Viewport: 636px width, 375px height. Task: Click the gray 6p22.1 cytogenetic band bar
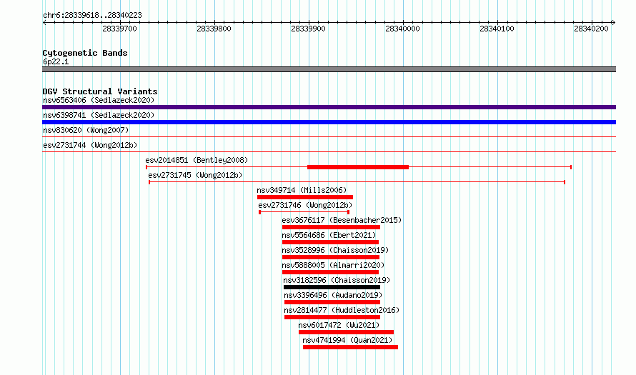coord(329,69)
